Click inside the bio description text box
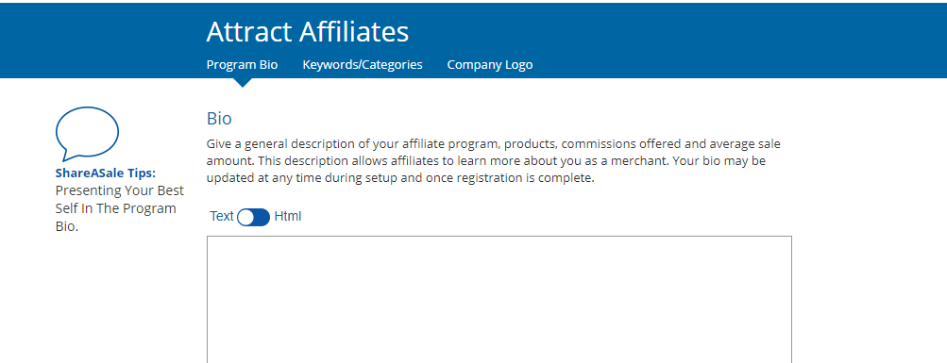Viewport: 947px width, 363px height. tap(499, 299)
